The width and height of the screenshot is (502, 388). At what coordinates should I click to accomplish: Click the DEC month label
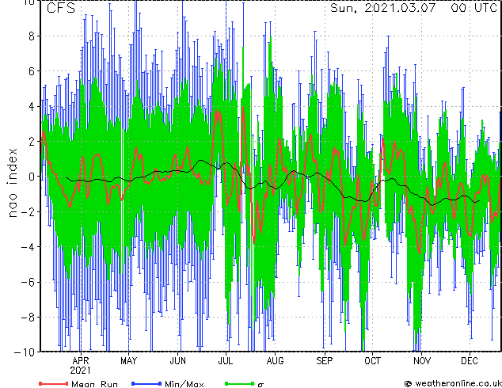coord(470,361)
